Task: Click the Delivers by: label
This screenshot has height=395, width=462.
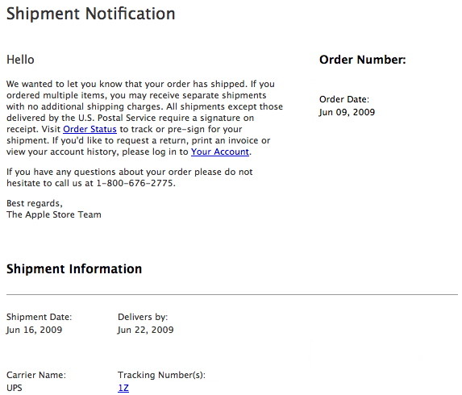Action: (143, 317)
